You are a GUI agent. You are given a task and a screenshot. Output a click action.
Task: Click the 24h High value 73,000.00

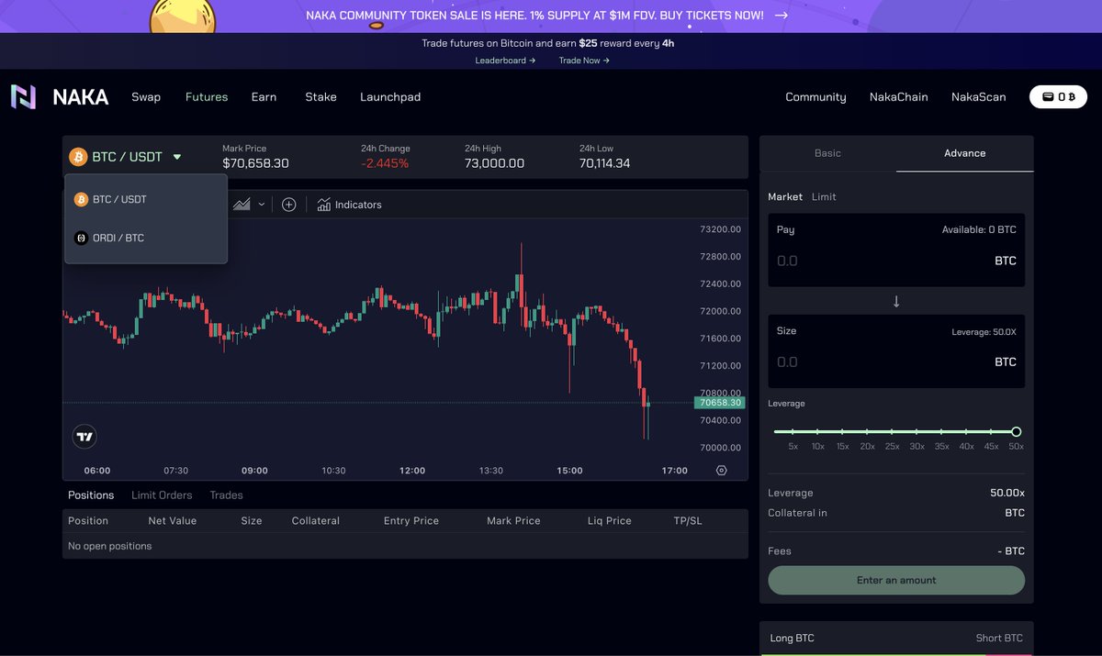tap(494, 163)
